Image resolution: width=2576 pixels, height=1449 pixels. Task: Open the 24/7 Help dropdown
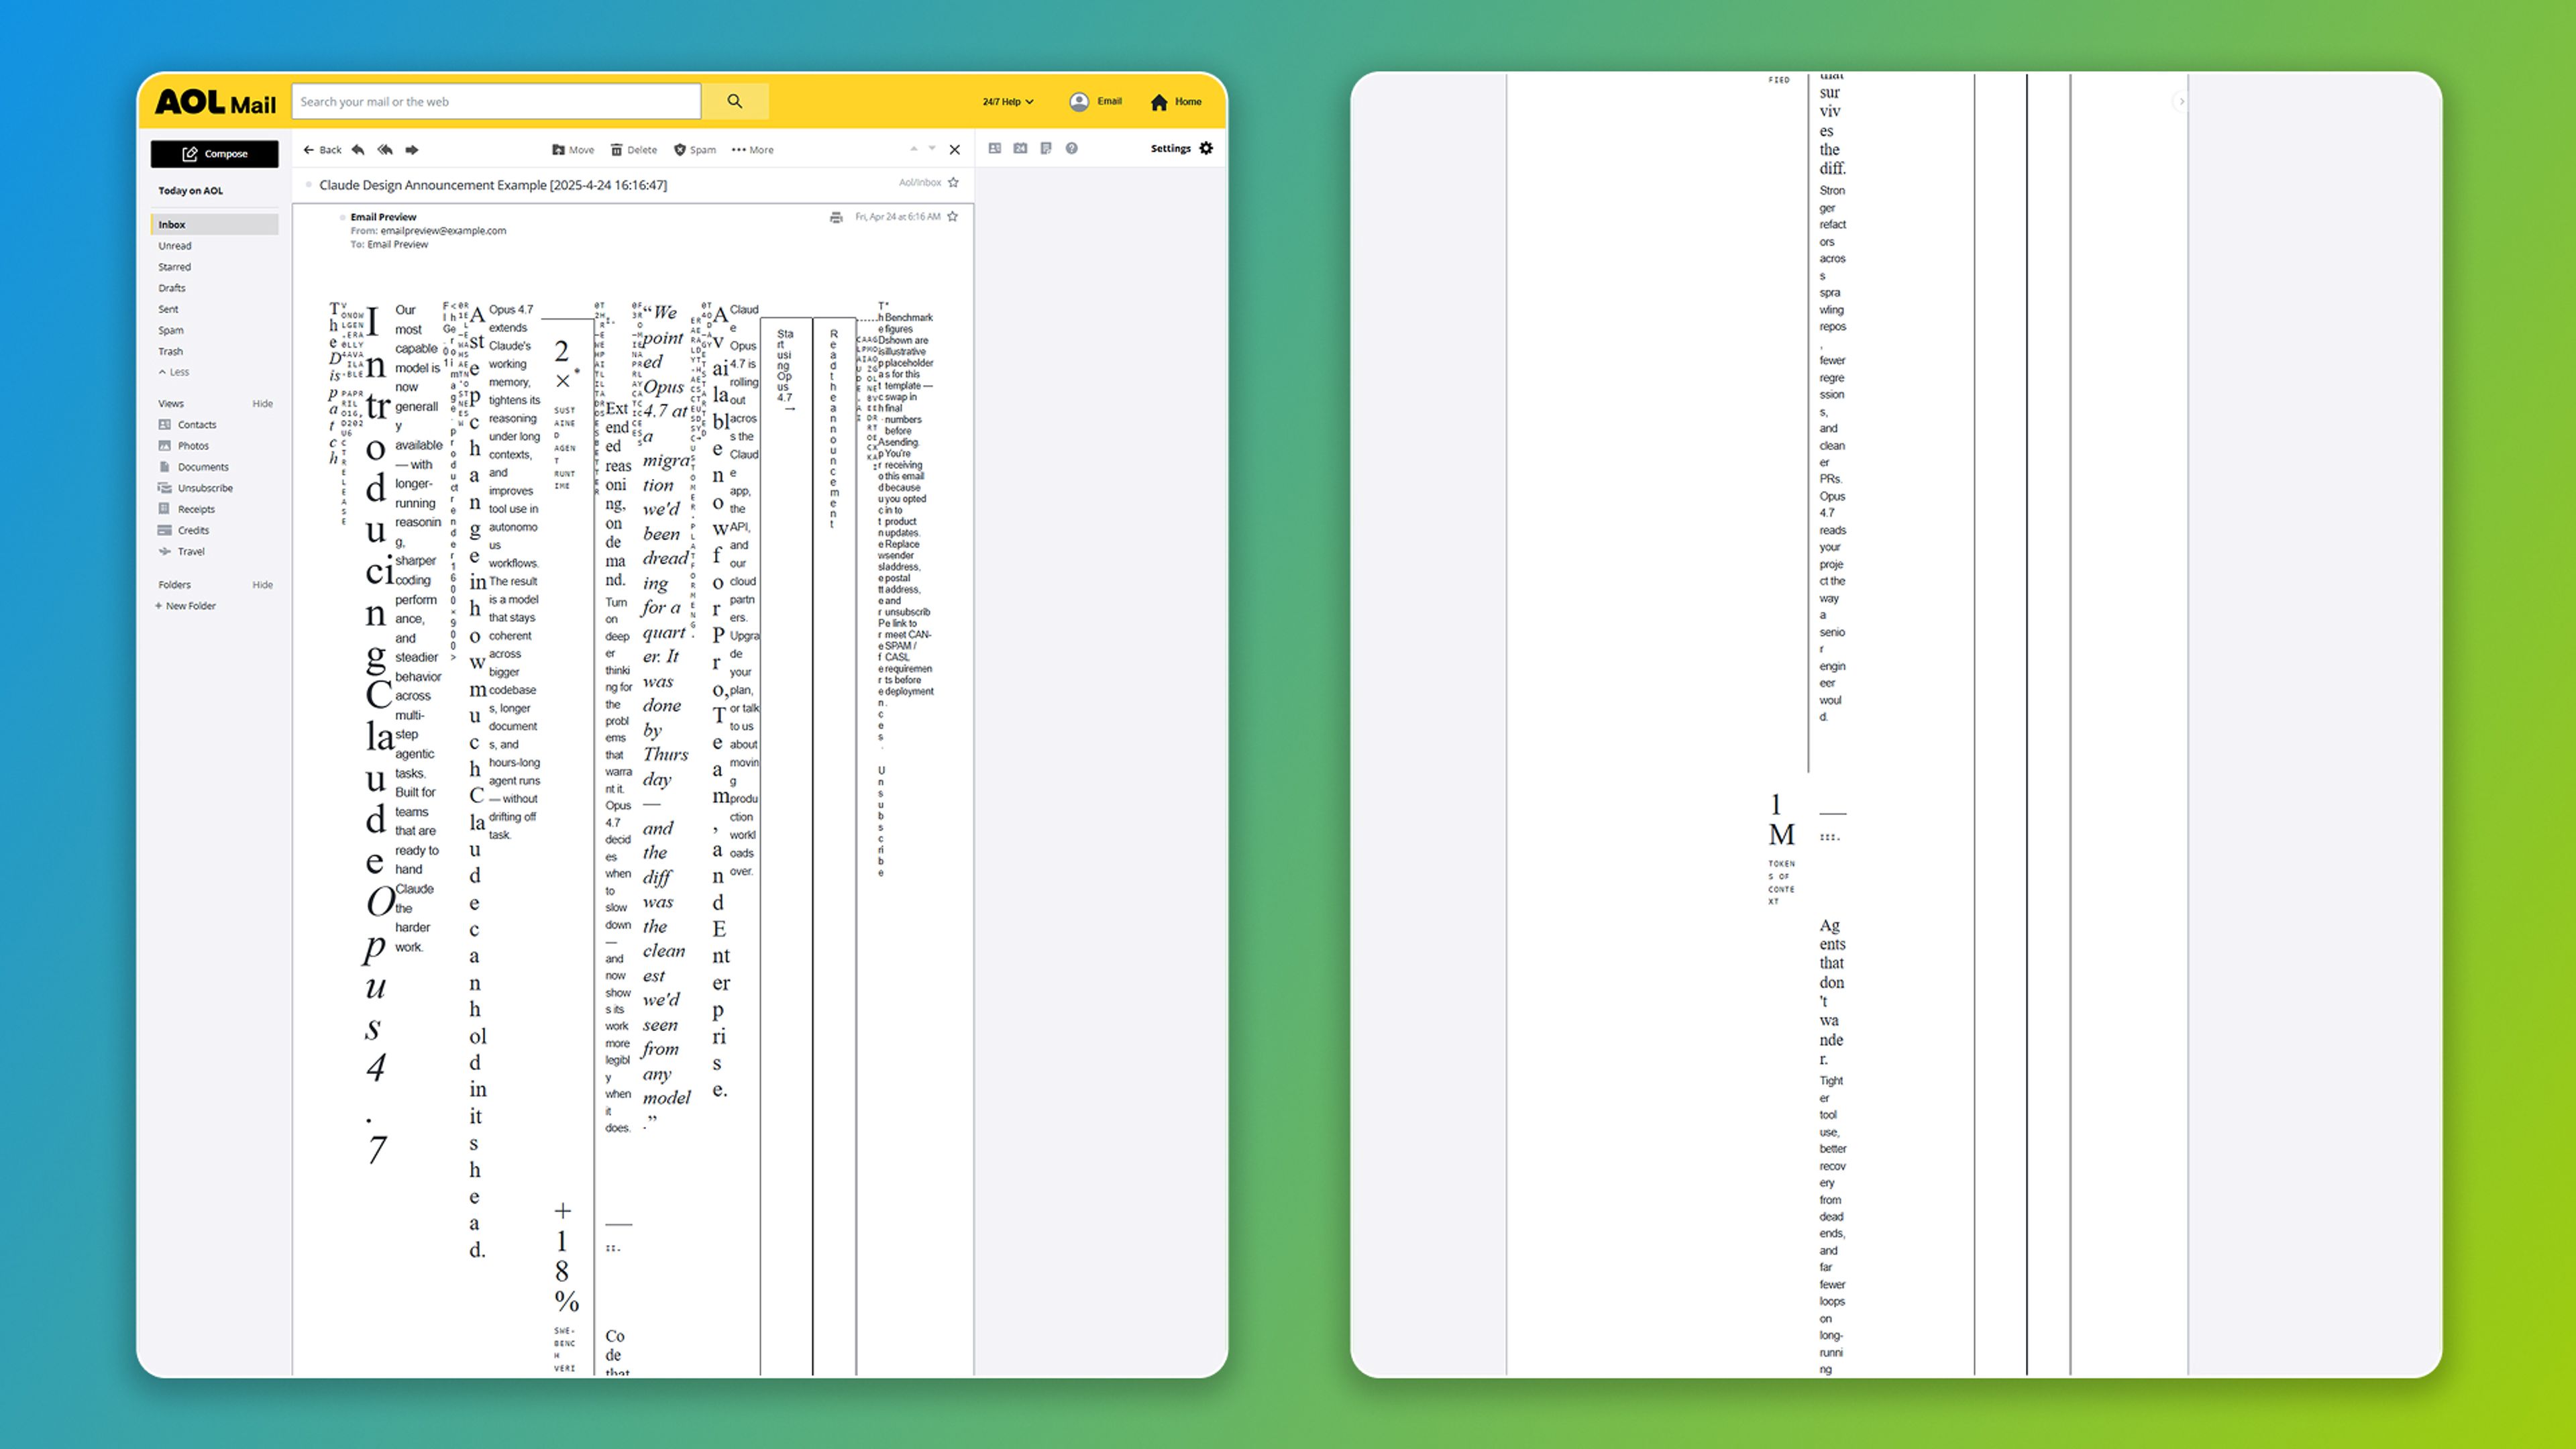click(x=1007, y=101)
